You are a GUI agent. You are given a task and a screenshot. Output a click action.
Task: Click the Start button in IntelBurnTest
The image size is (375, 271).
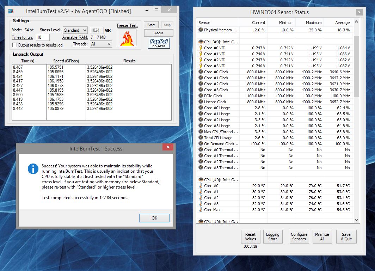151,25
